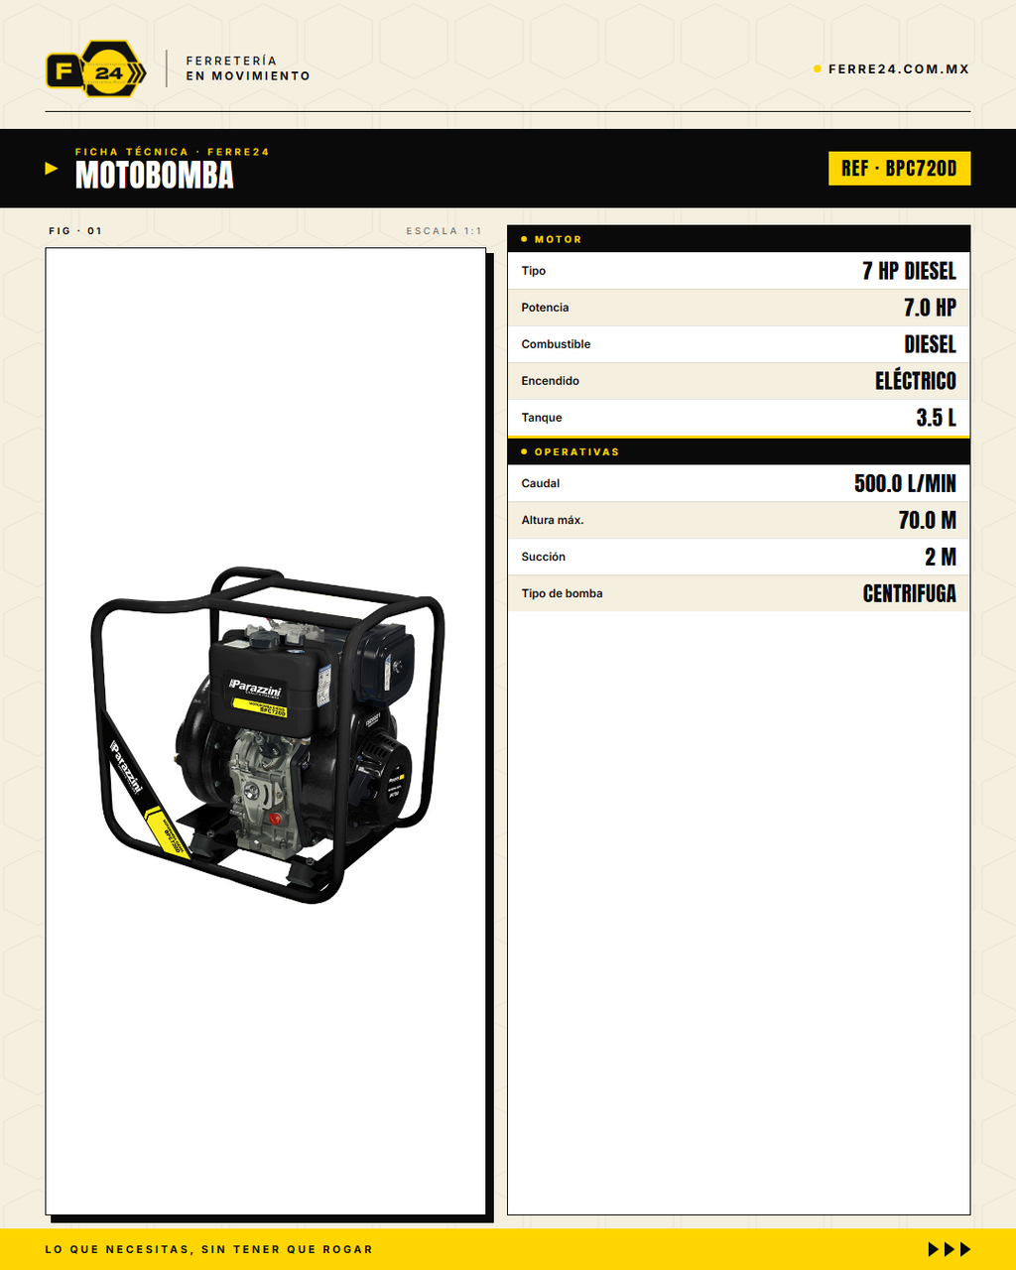Select the '2 M' Succión value
The image size is (1016, 1270).
pos(941,557)
